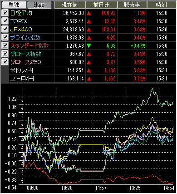
Task: Select the プライム指数 label
Action: [x=25, y=38]
